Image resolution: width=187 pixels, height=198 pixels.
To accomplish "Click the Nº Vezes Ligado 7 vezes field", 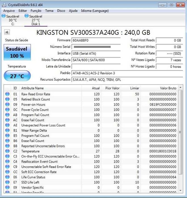I will point(169,60).
